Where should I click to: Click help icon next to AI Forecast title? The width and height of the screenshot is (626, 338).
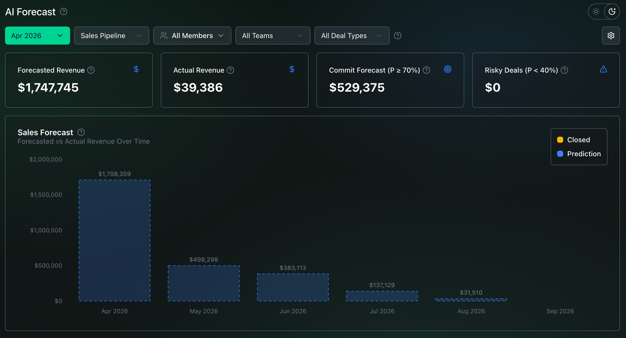tap(64, 12)
